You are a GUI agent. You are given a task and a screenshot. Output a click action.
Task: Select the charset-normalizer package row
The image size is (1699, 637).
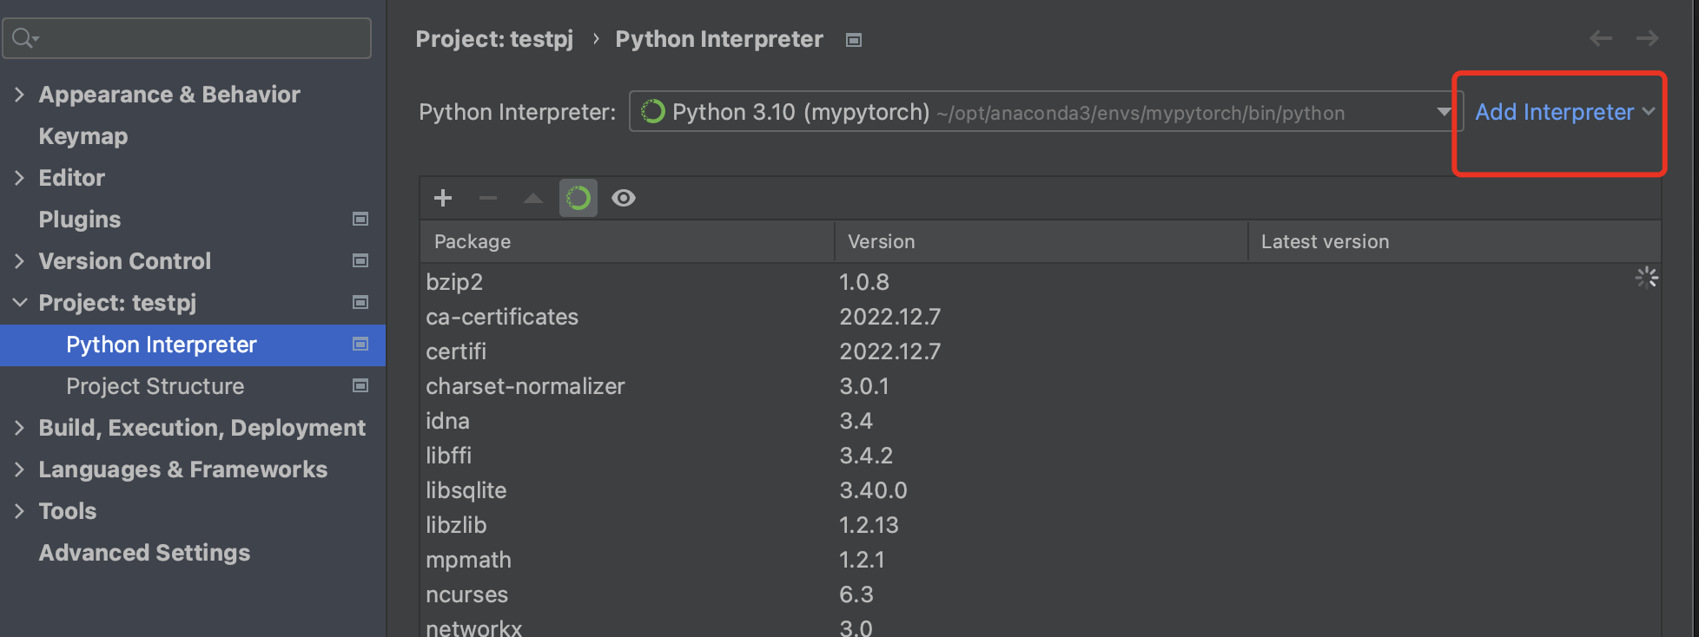tap(526, 386)
